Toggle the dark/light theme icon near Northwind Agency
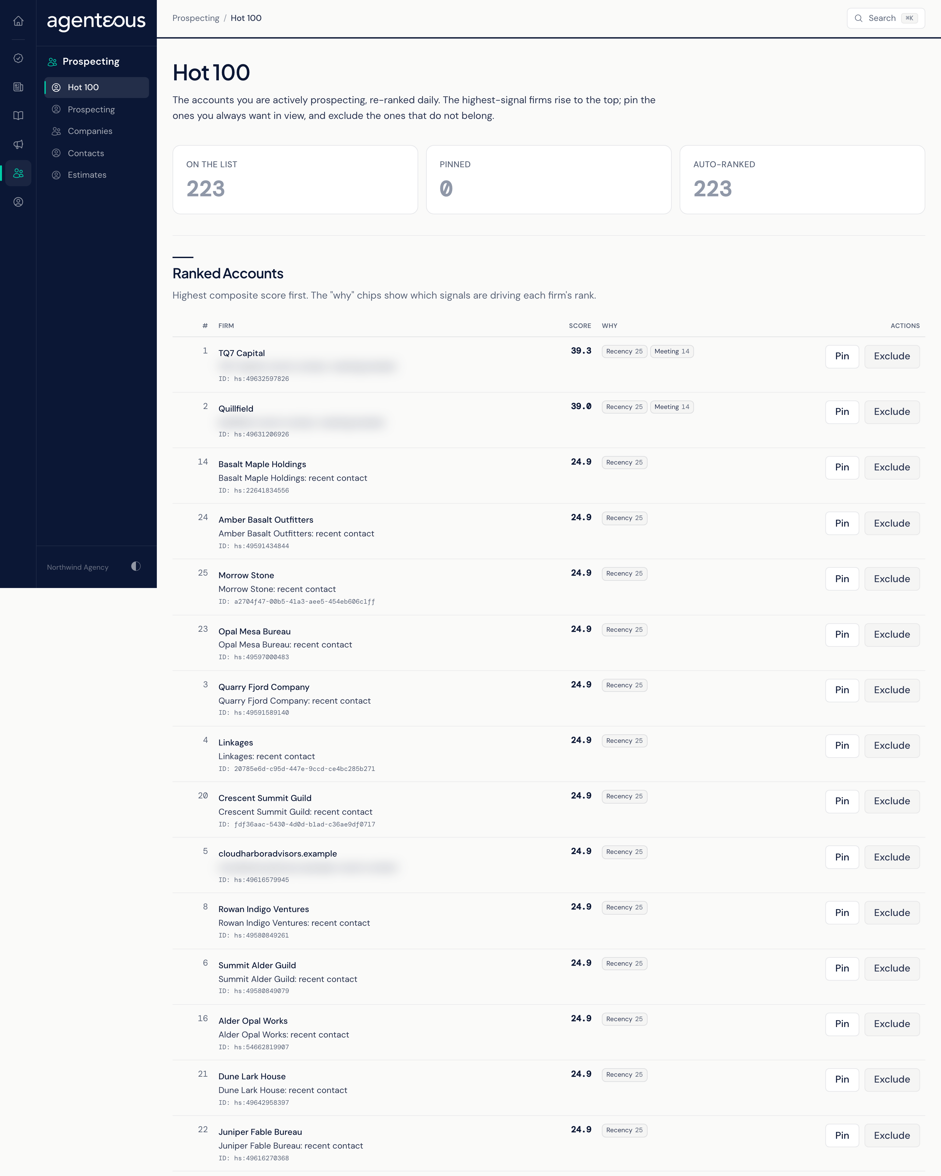 point(136,566)
